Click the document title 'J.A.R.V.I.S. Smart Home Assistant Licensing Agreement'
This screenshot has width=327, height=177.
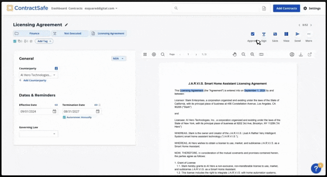[x=227, y=83]
